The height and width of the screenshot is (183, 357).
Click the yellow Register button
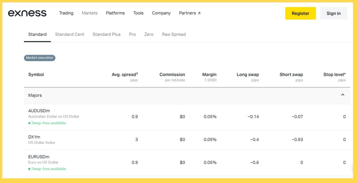pos(300,13)
